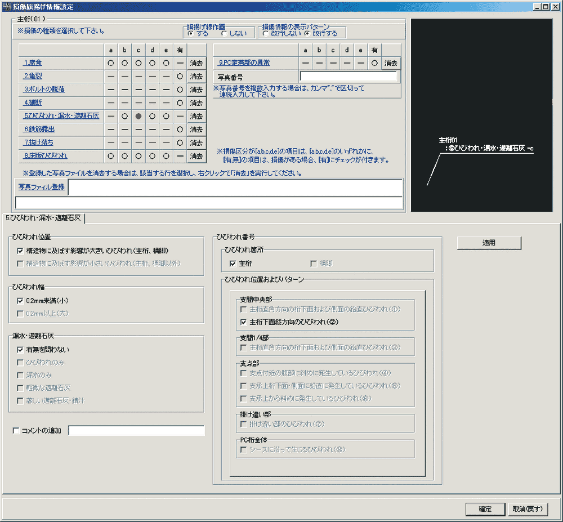Select grade 'a' for 8.床版ひびわれ
Image resolution: width=563 pixels, height=522 pixels.
pyautogui.click(x=111, y=156)
